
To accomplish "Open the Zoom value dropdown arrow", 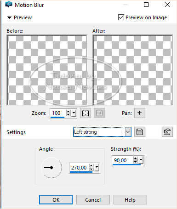I will tap(74, 113).
